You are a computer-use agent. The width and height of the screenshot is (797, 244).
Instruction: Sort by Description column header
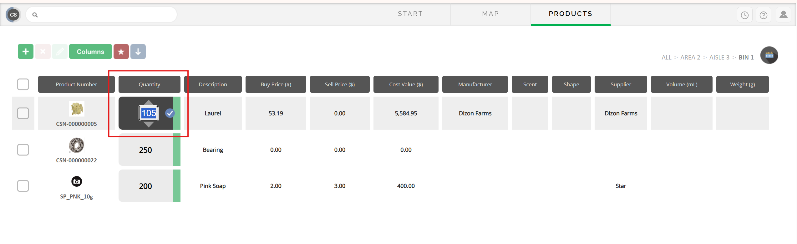pyautogui.click(x=213, y=84)
